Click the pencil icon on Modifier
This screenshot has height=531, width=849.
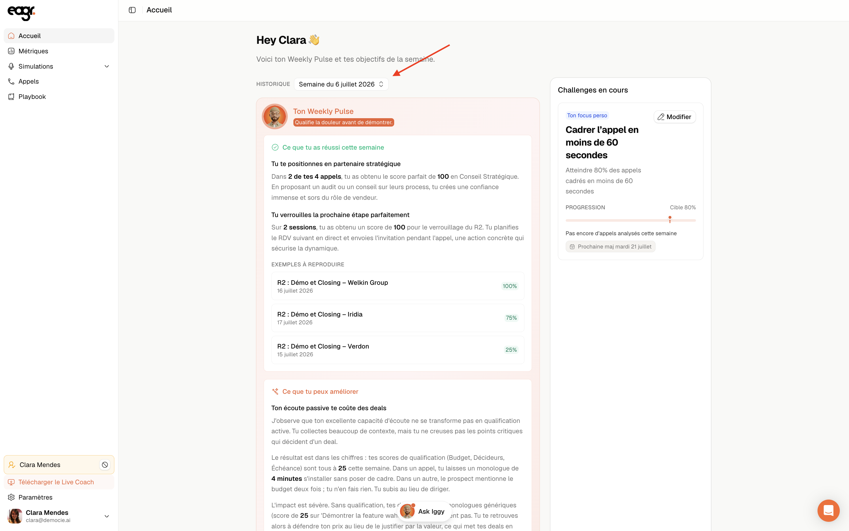661,117
